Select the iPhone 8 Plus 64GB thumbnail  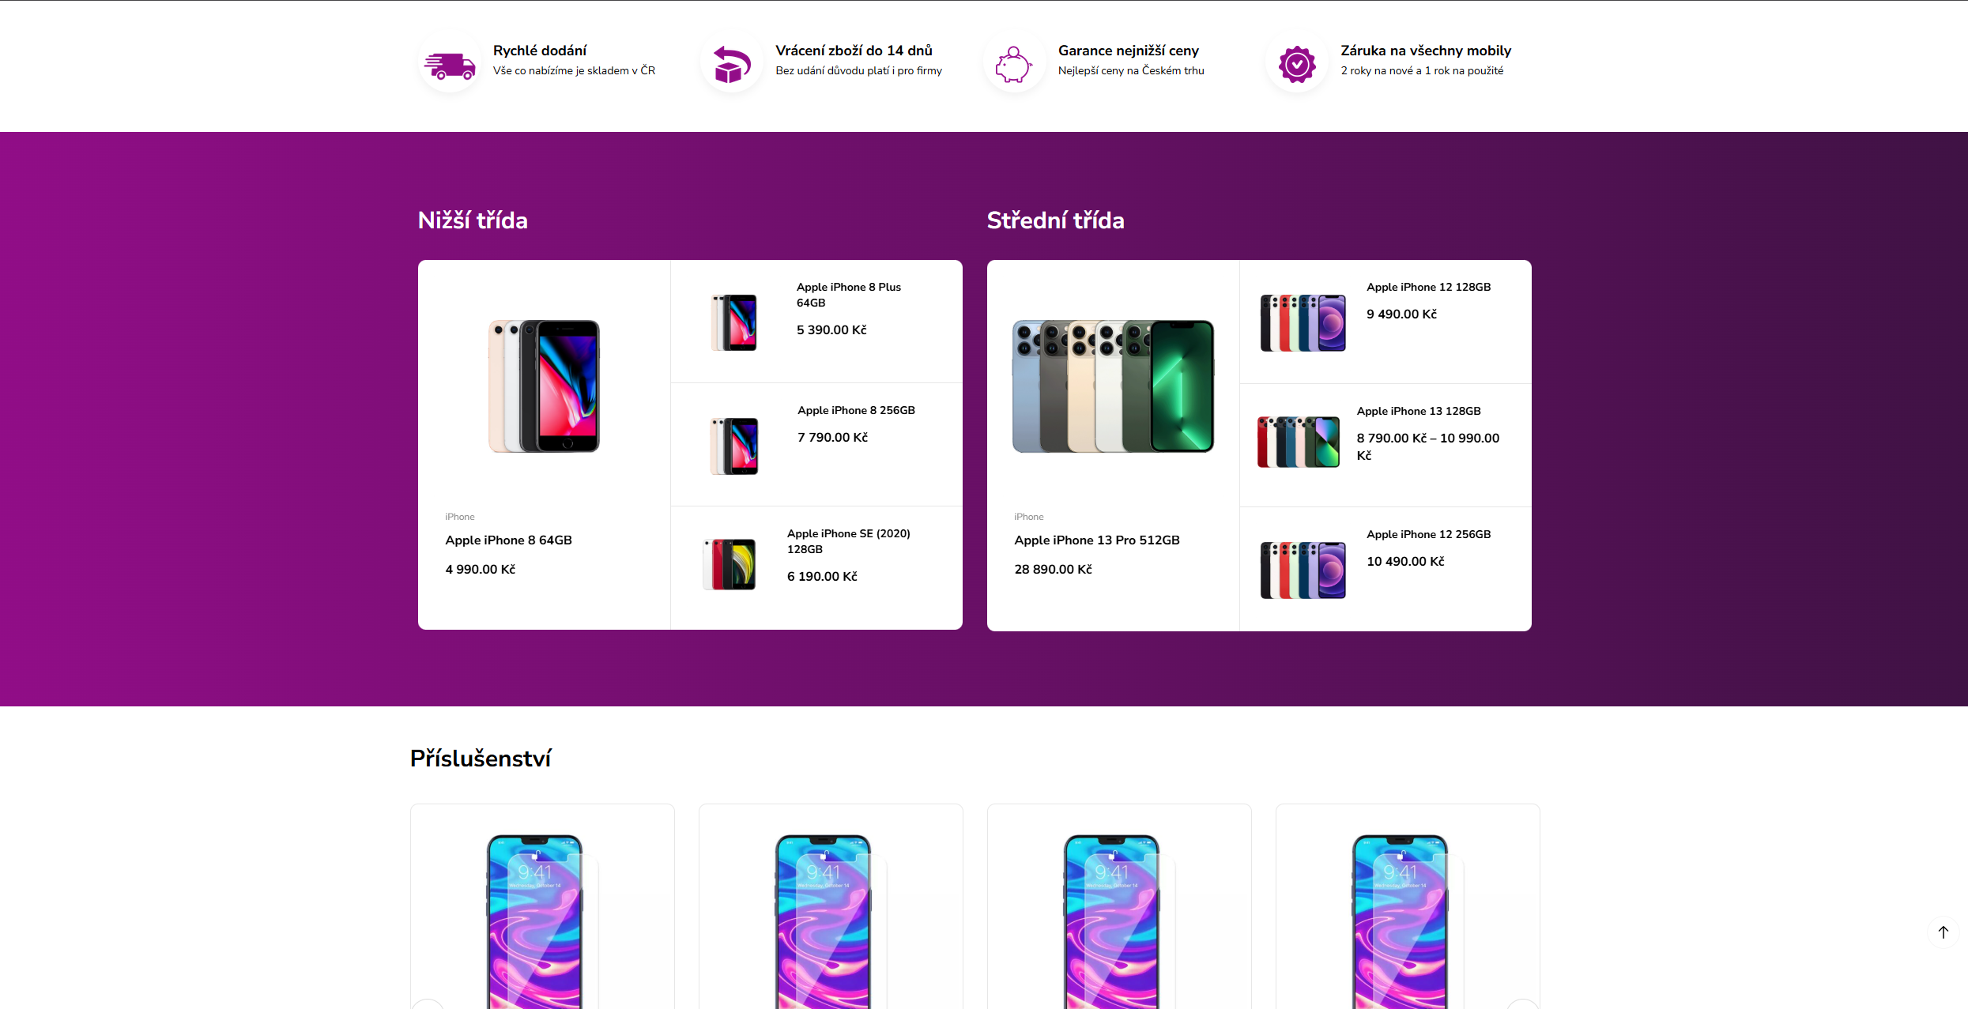pyautogui.click(x=734, y=322)
